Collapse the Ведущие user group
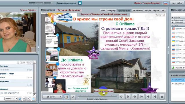Viewport: 185px width, 104px height. click(x=178, y=18)
